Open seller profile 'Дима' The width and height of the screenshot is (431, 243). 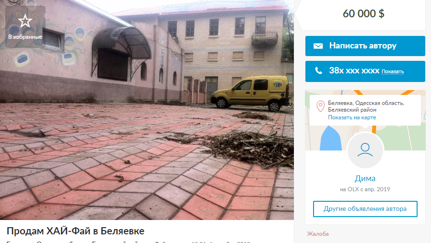point(365,178)
